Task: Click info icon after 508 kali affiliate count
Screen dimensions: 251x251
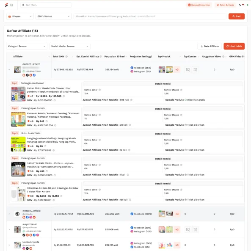Action: (131, 100)
